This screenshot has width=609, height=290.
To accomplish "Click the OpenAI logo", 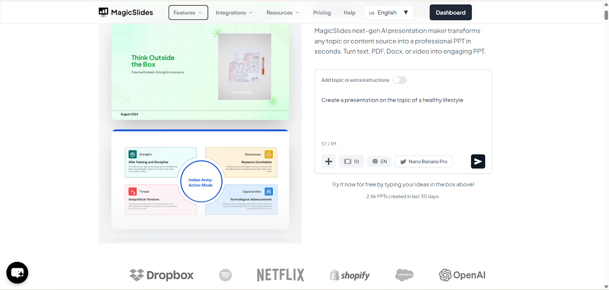I will [462, 275].
